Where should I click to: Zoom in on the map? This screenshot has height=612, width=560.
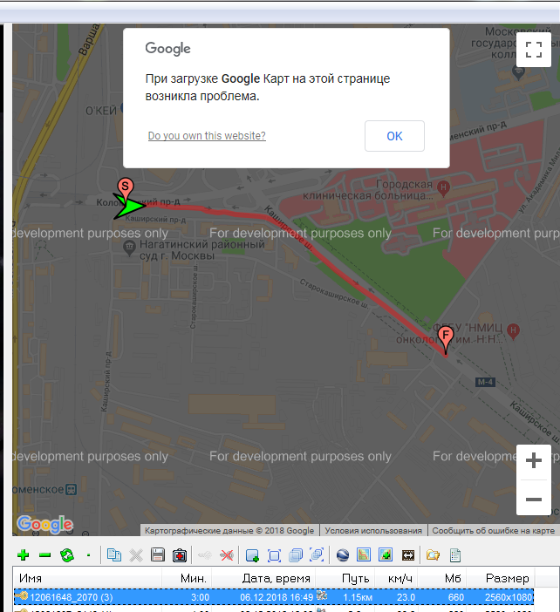534,460
